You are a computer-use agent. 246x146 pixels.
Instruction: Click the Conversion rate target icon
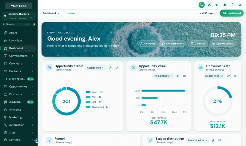(x=201, y=68)
